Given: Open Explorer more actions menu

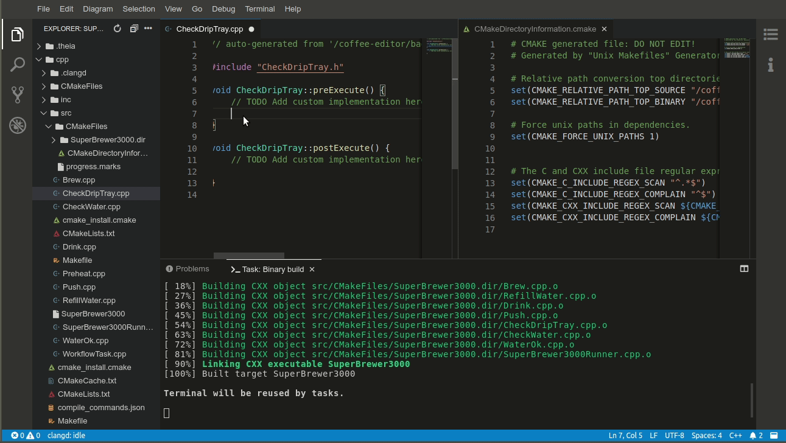Looking at the screenshot, I should click(149, 29).
